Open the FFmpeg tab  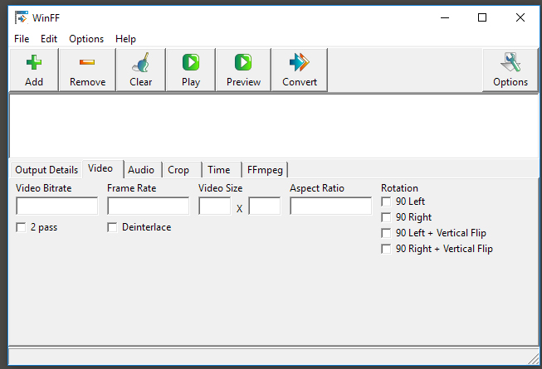tap(265, 170)
